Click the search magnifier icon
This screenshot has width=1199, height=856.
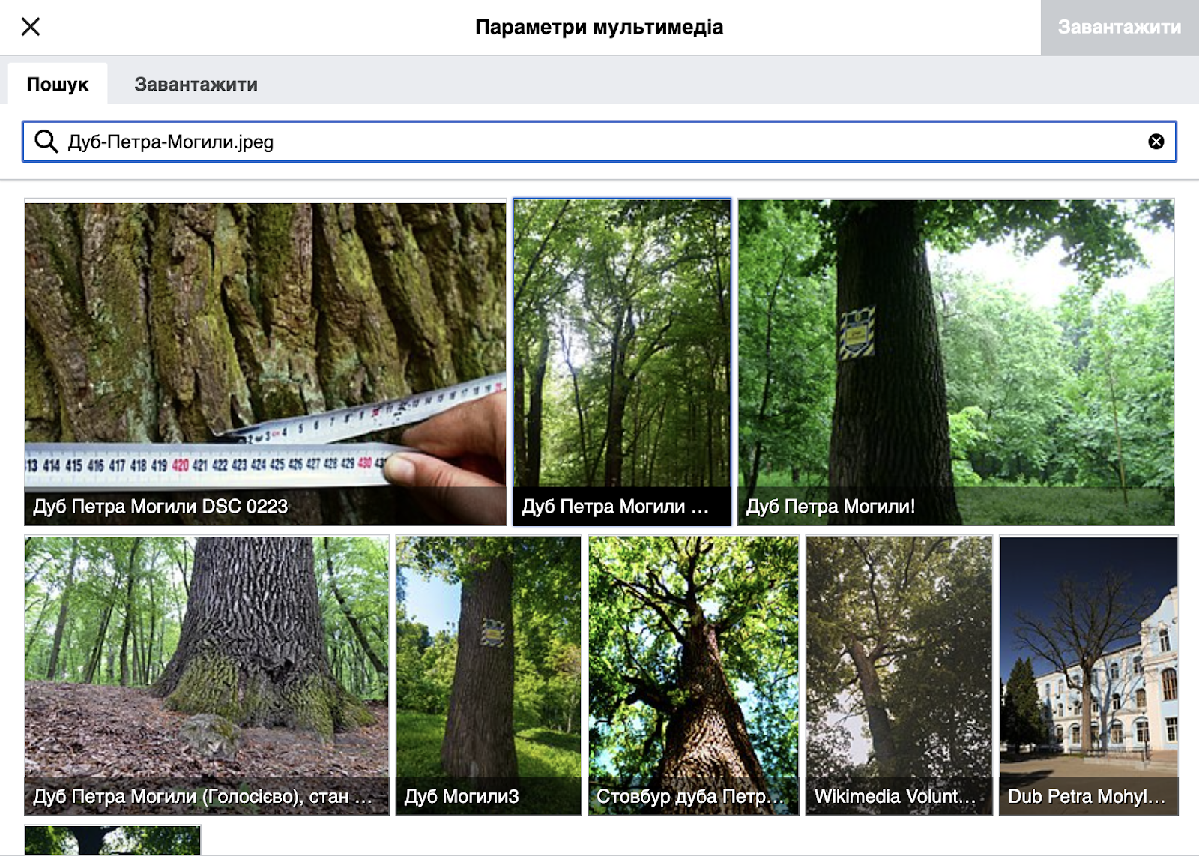pyautogui.click(x=46, y=142)
